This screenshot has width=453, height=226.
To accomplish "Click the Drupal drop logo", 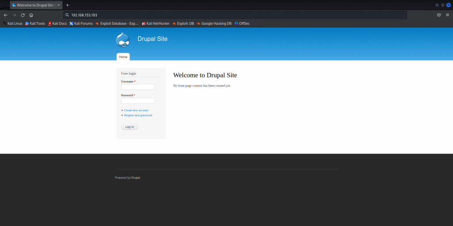I will click(123, 40).
